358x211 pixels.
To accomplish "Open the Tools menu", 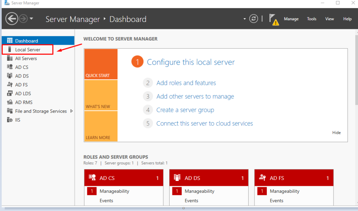I will (312, 19).
